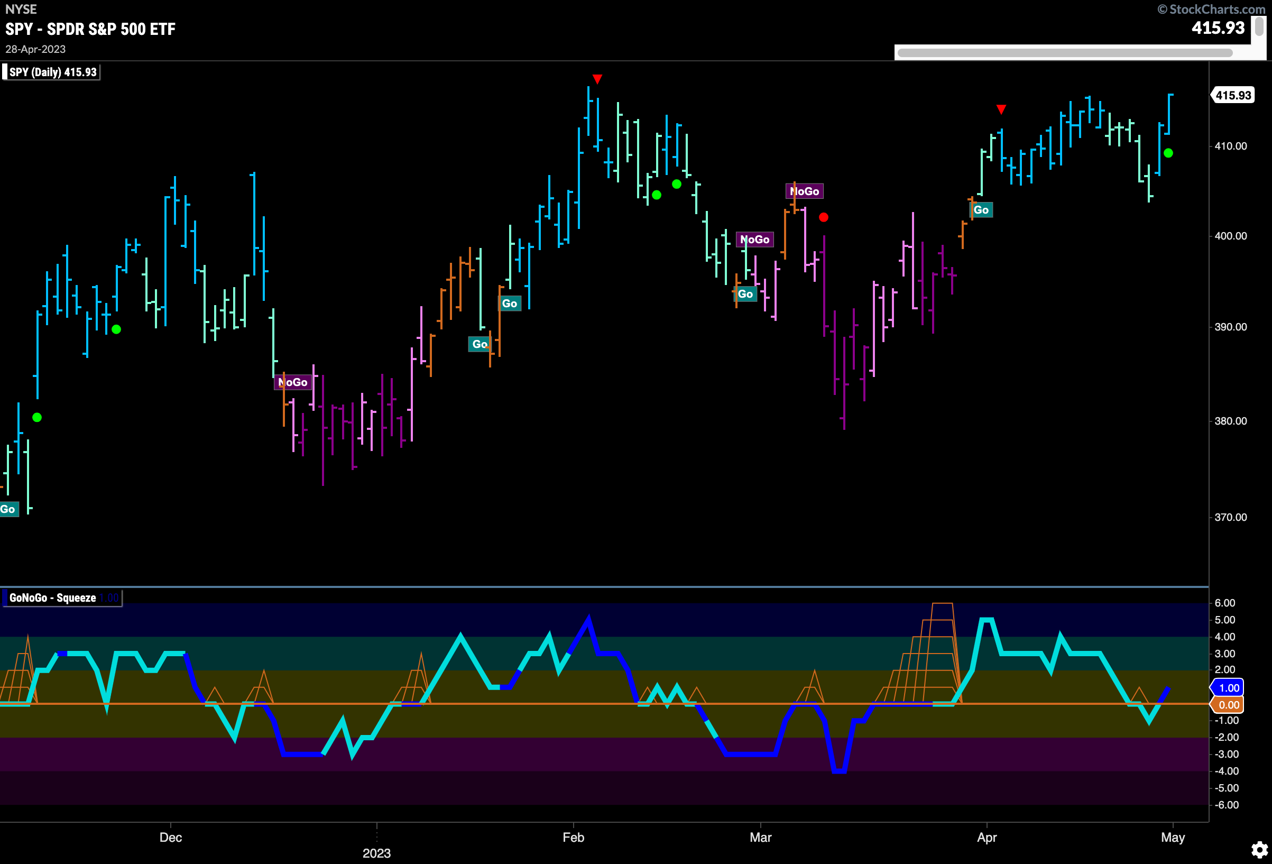Click the 2023 year label on the time axis

pyautogui.click(x=376, y=853)
